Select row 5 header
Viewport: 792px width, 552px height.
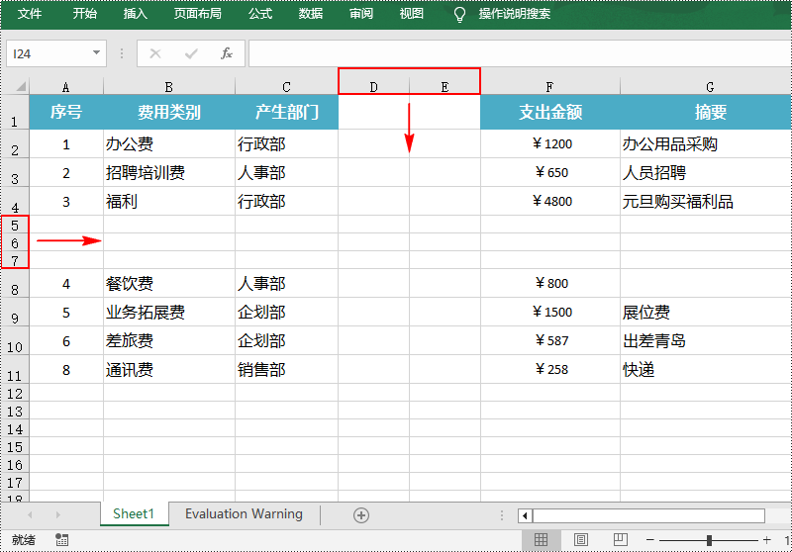point(15,225)
